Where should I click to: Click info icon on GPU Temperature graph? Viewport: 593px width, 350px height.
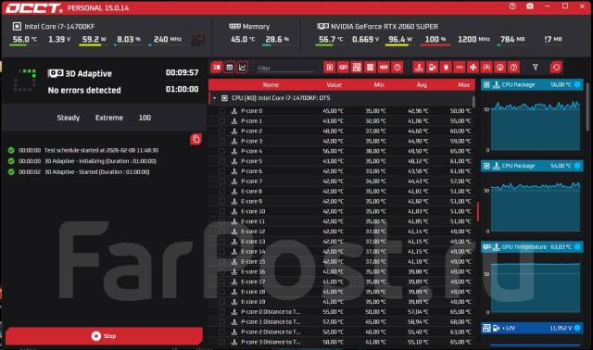(x=577, y=247)
